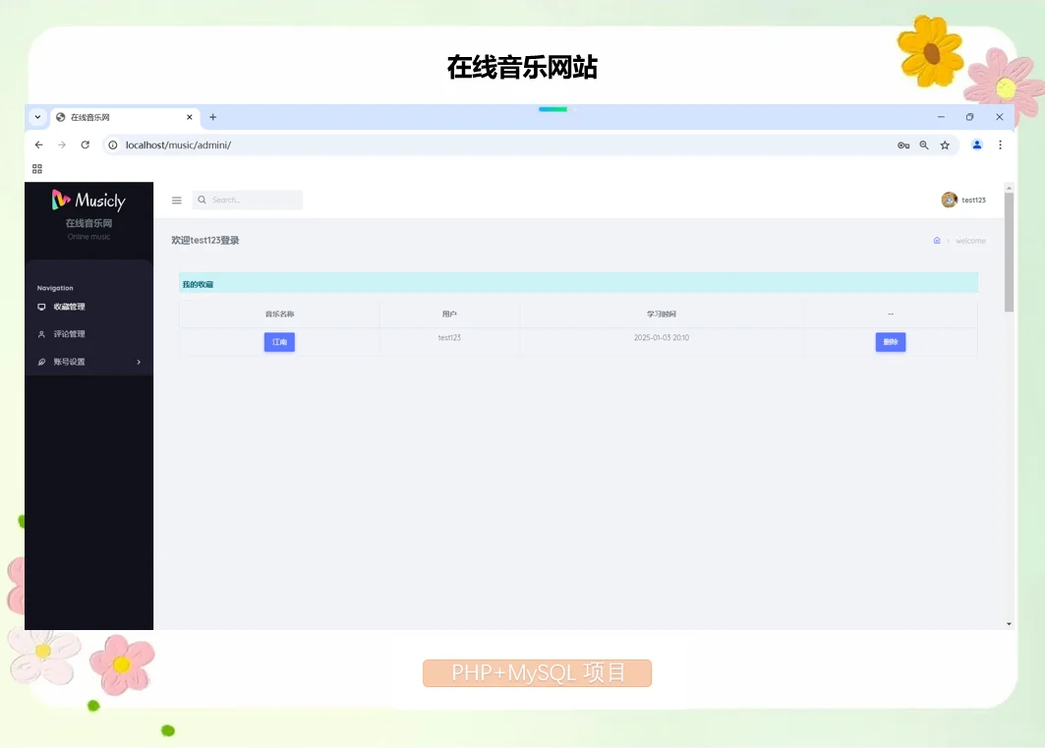The image size is (1045, 748).
Task: Click the 删除 delete button
Action: point(891,341)
